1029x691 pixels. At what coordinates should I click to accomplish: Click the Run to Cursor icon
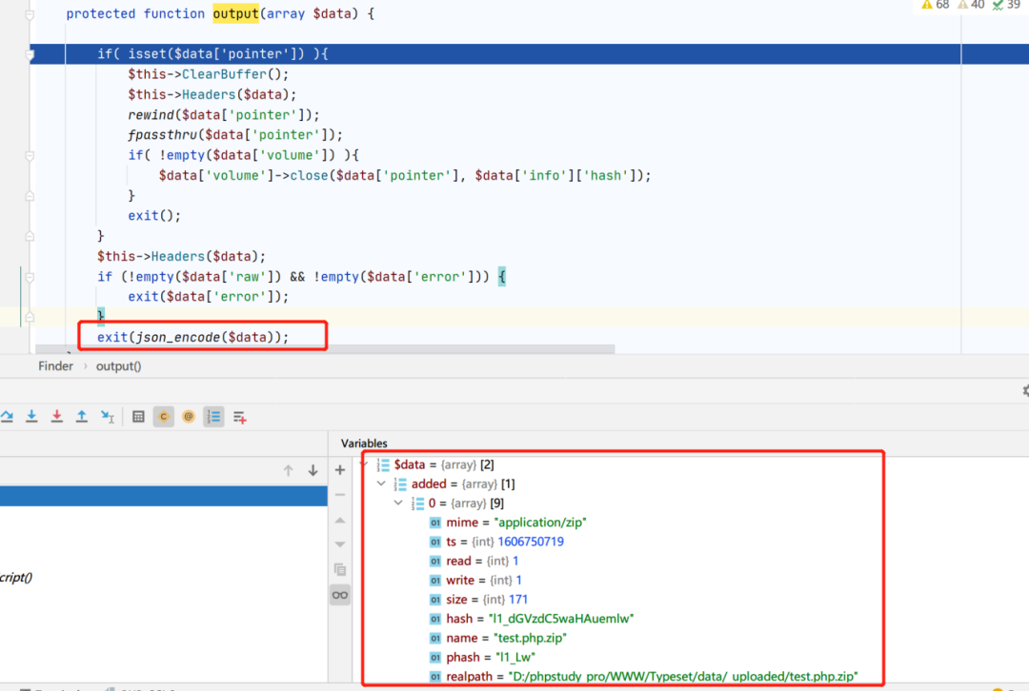point(107,416)
